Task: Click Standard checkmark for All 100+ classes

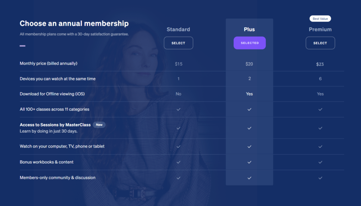Action: tap(178, 109)
